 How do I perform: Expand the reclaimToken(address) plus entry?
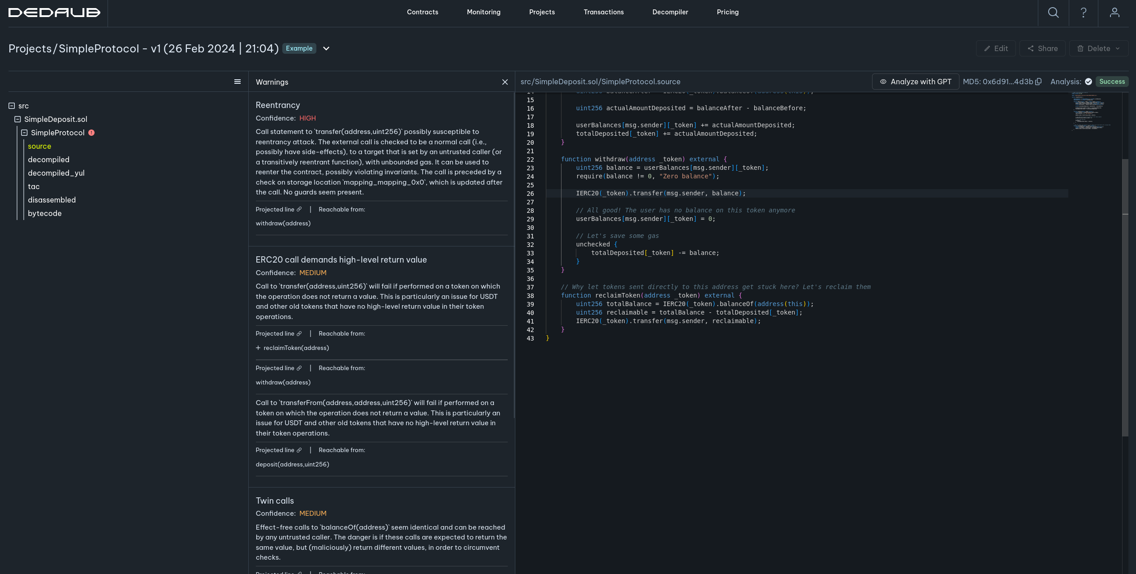click(x=258, y=348)
